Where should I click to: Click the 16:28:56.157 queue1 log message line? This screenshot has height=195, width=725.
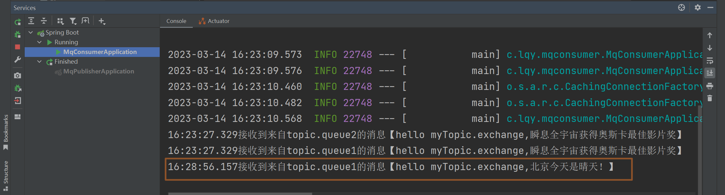(391, 167)
